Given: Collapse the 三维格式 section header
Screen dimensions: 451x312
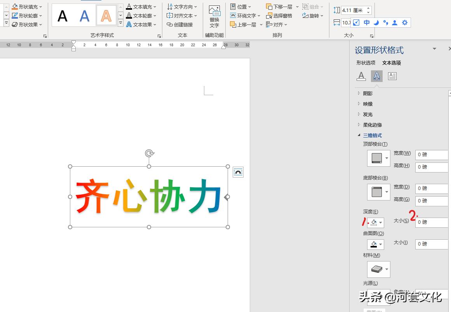Looking at the screenshot, I should pos(372,135).
